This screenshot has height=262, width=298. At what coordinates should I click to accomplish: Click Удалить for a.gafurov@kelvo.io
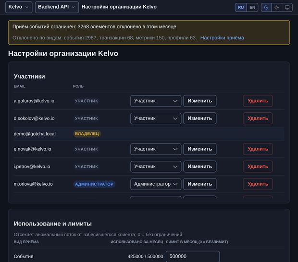click(258, 101)
